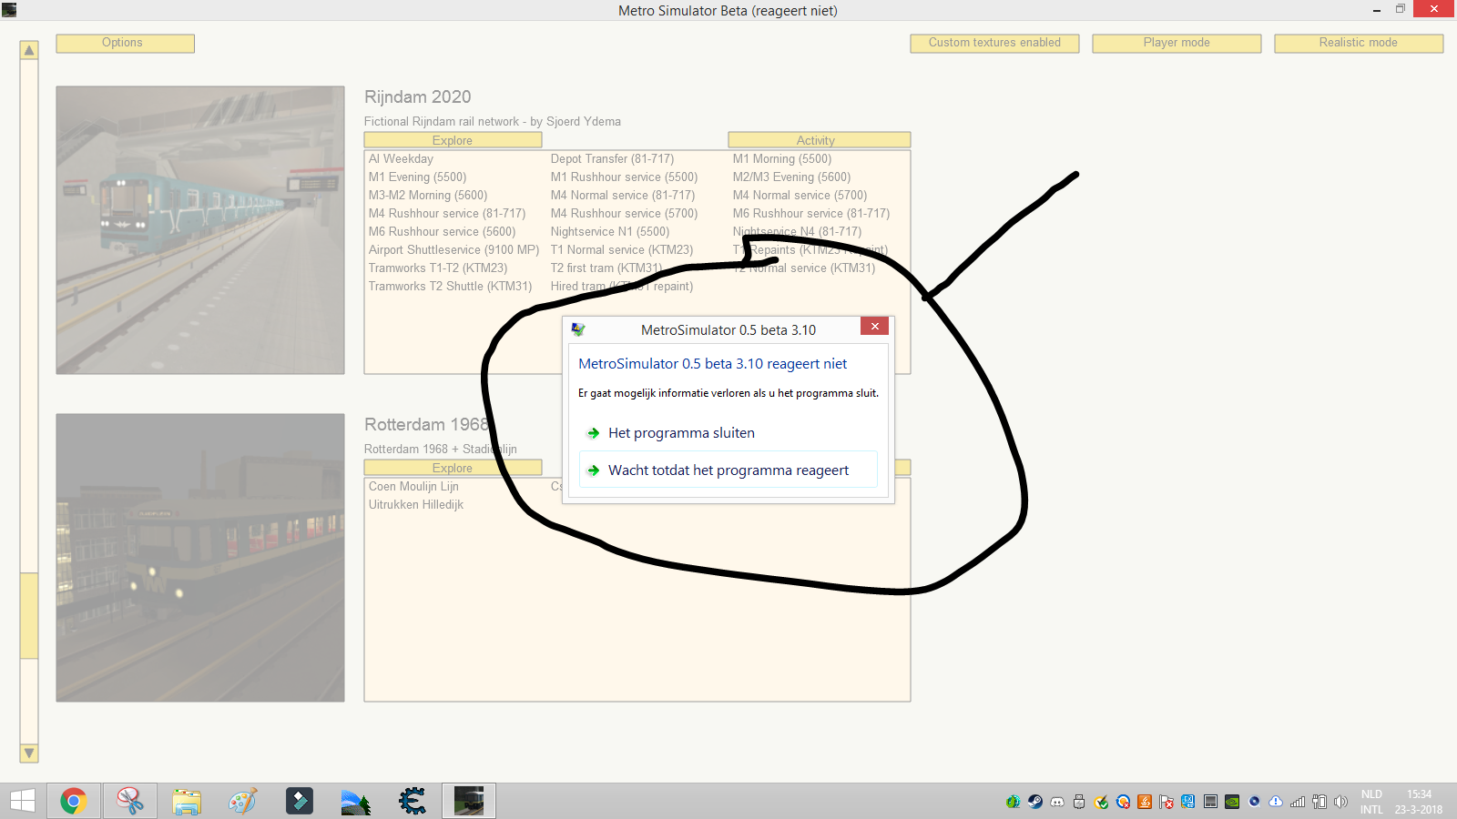Screen dimensions: 1457x819
Task: Select M4 Normal service (5700)
Action: click(800, 195)
